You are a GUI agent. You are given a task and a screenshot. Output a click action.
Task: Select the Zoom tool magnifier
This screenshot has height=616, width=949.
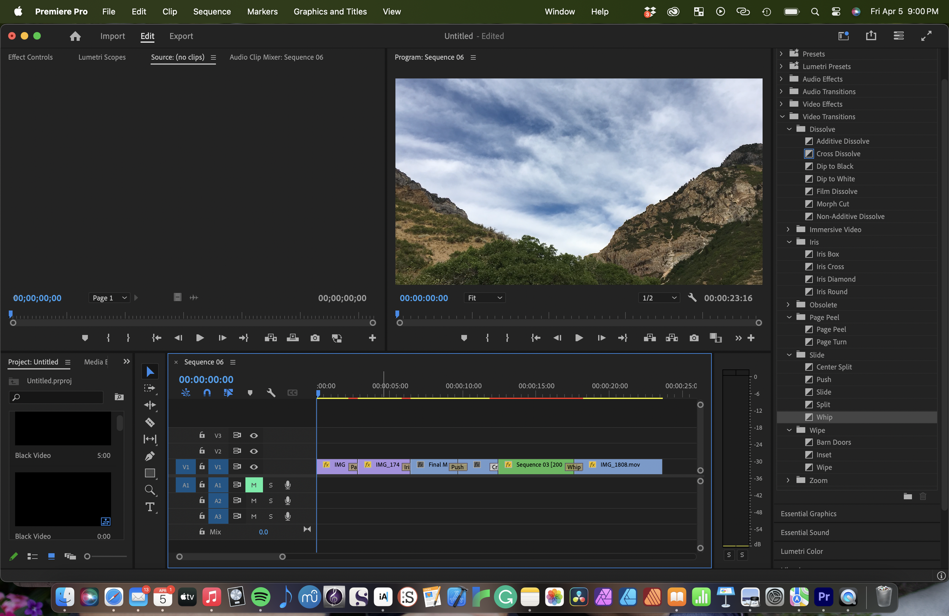pyautogui.click(x=150, y=490)
